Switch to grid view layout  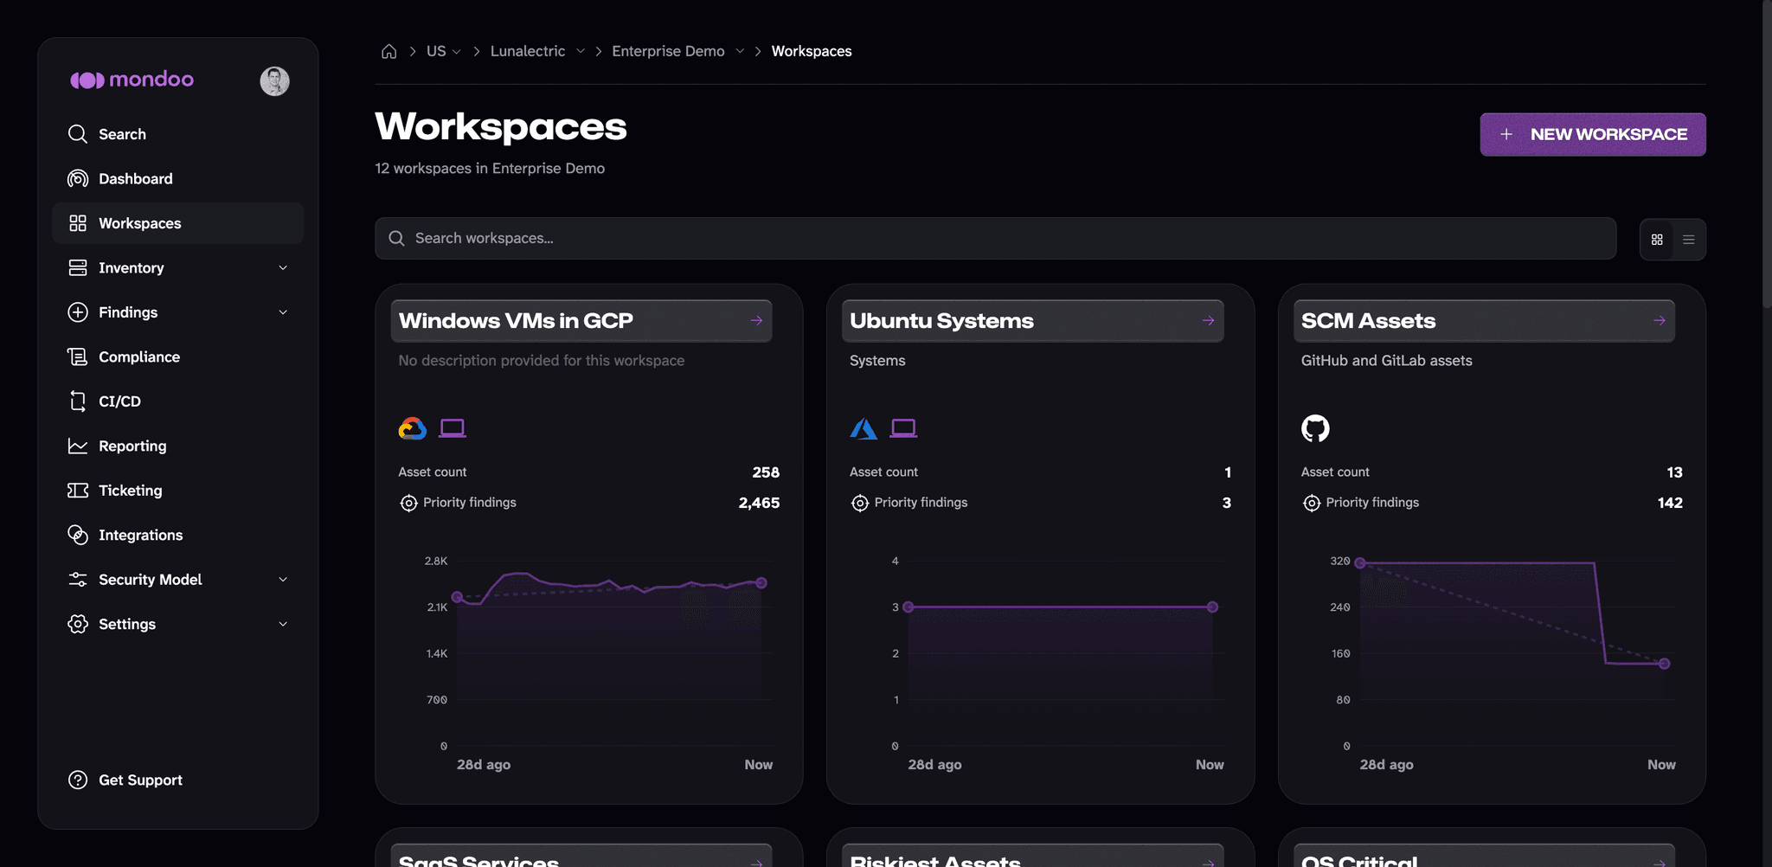tap(1657, 240)
